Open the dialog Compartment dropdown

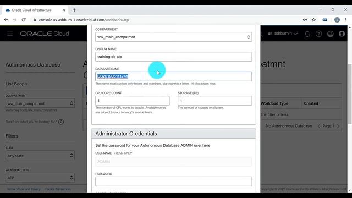pyautogui.click(x=174, y=37)
